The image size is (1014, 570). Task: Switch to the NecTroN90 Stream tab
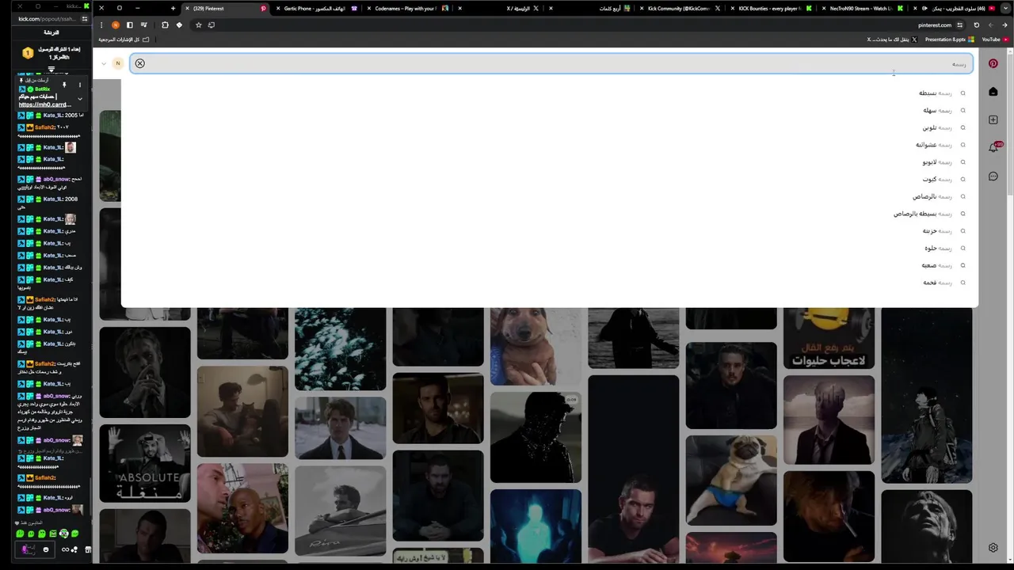(x=861, y=9)
